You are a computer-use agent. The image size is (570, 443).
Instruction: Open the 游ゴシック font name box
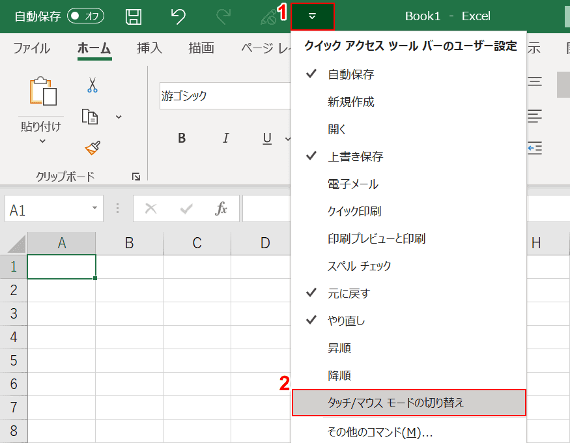tap(225, 96)
